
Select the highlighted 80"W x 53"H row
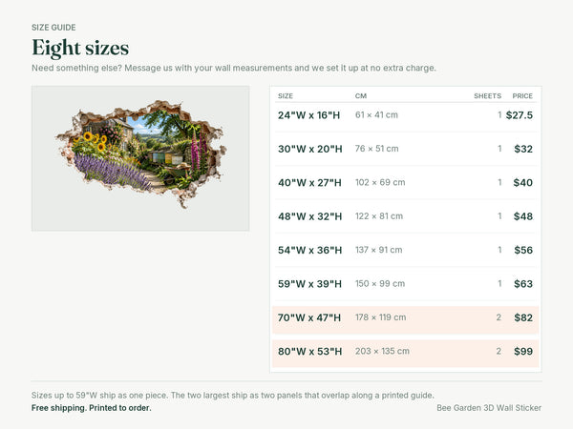tap(406, 351)
